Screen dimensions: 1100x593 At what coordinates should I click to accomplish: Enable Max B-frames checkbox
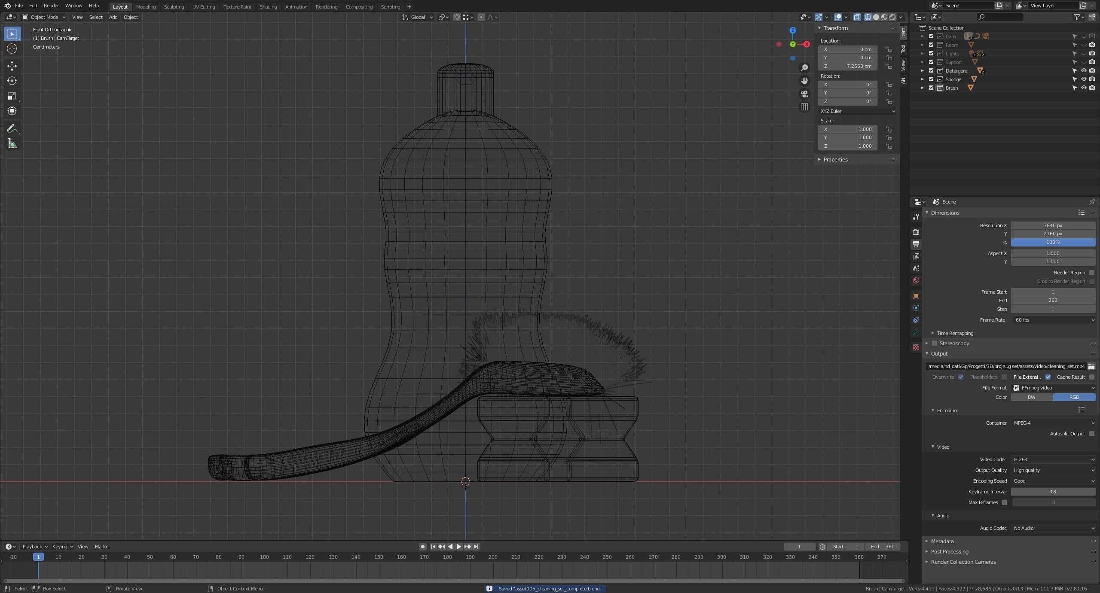(1005, 502)
